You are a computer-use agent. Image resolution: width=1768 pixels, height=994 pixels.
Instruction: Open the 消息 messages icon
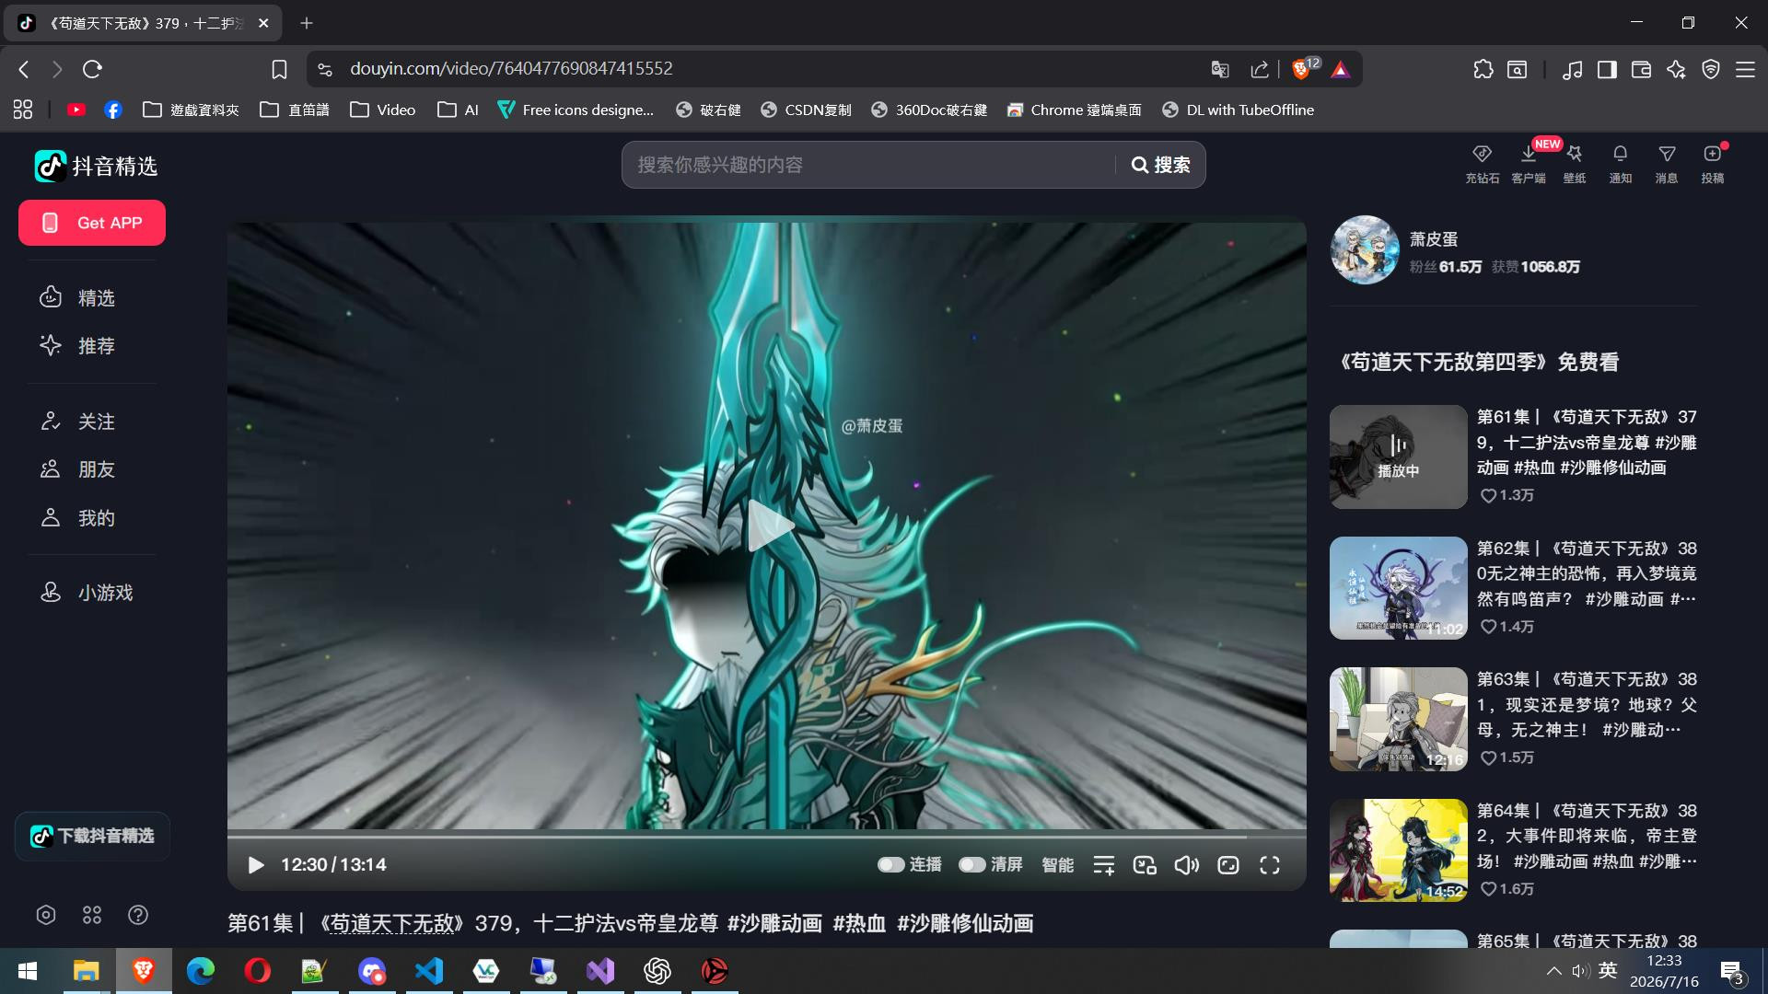coord(1667,164)
